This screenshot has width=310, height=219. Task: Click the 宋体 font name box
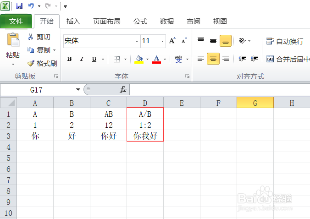click(x=99, y=41)
